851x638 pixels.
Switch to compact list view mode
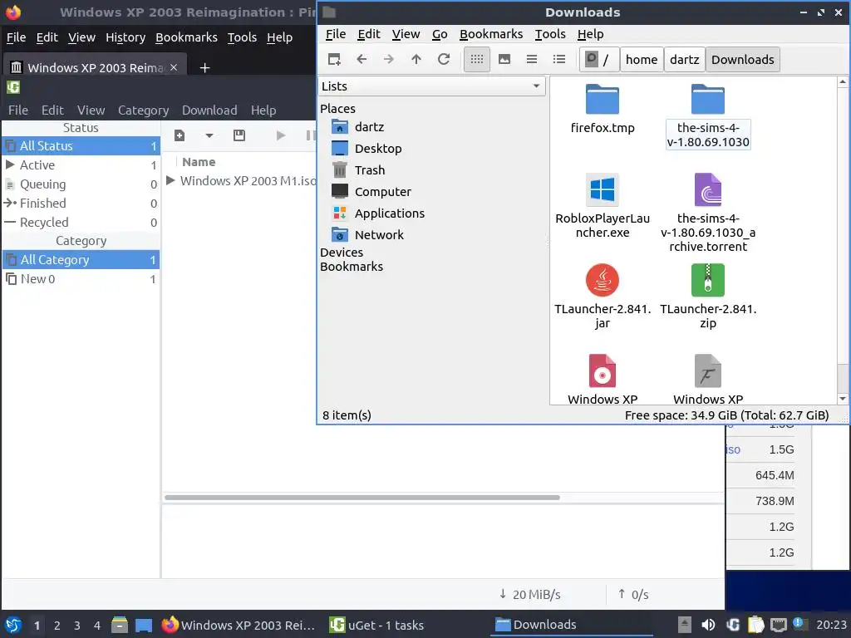click(532, 59)
